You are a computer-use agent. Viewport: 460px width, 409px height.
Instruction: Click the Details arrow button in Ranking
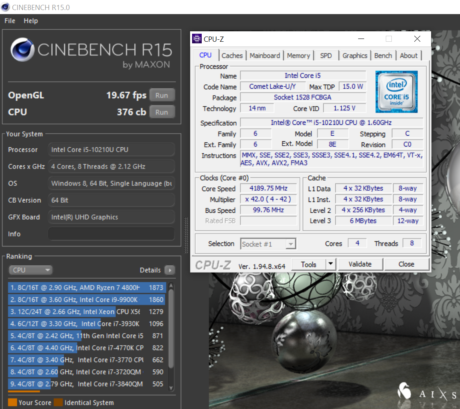tap(170, 270)
